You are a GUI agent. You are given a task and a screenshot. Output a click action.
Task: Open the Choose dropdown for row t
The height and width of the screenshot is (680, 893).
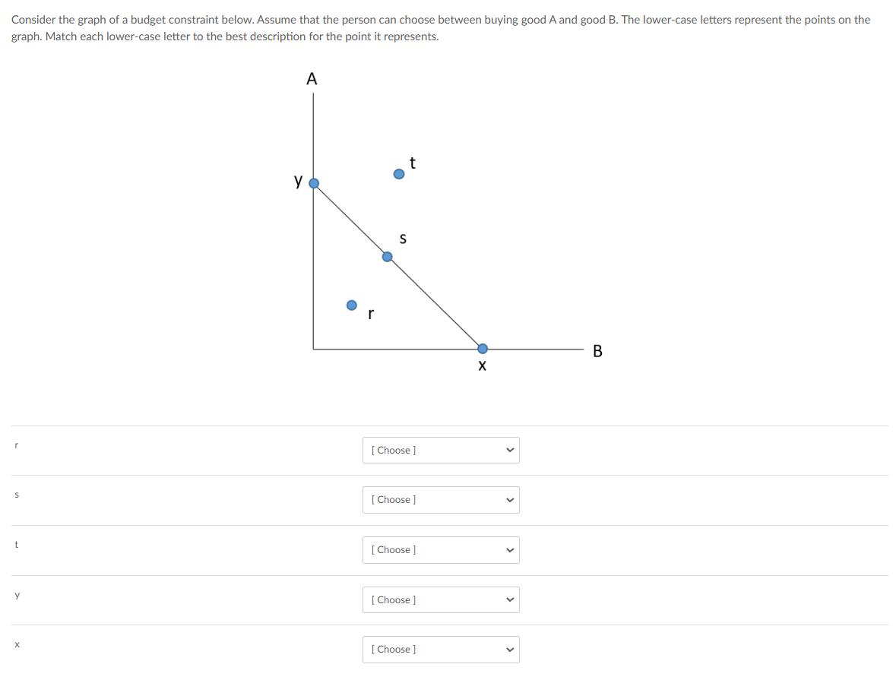click(441, 549)
